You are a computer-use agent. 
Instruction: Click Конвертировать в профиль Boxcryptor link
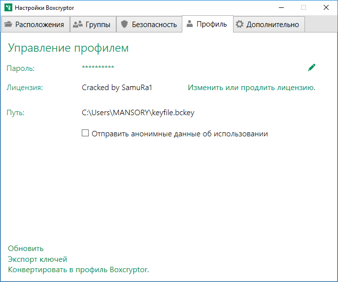[78, 269]
